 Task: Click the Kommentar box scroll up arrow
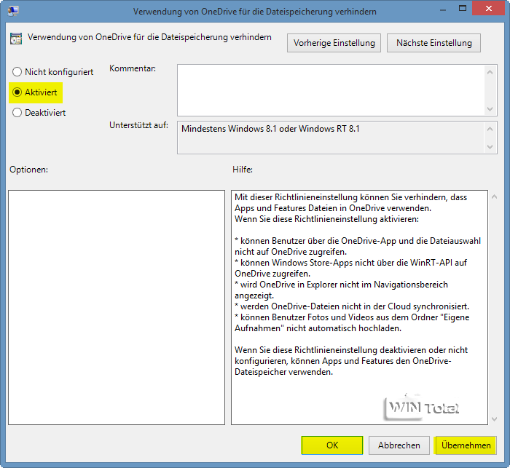(490, 72)
